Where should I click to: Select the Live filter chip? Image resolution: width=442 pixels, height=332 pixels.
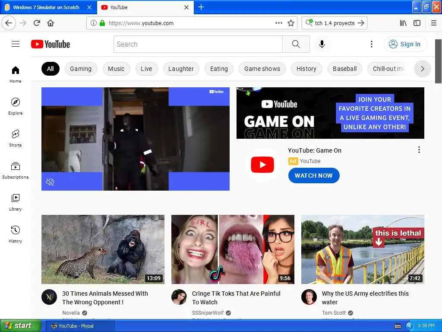146,69
